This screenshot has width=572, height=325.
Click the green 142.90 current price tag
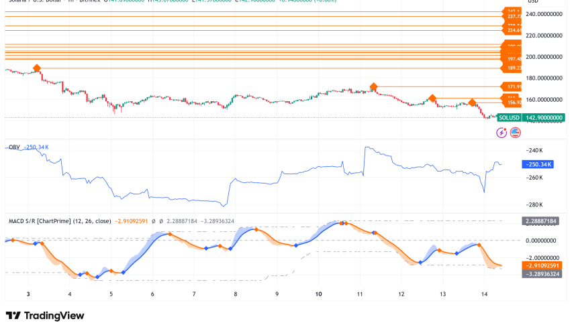pyautogui.click(x=544, y=118)
